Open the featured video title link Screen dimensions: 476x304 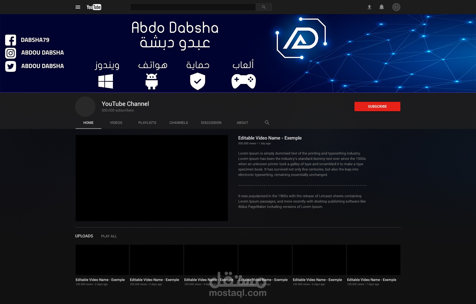pyautogui.click(x=270, y=138)
